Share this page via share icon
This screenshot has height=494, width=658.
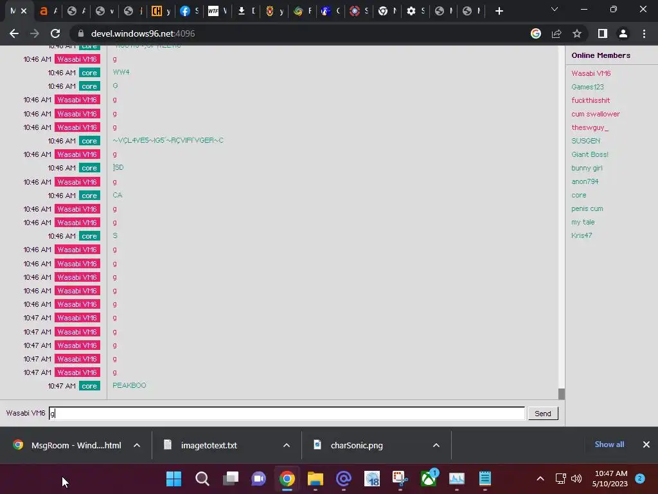tap(556, 33)
